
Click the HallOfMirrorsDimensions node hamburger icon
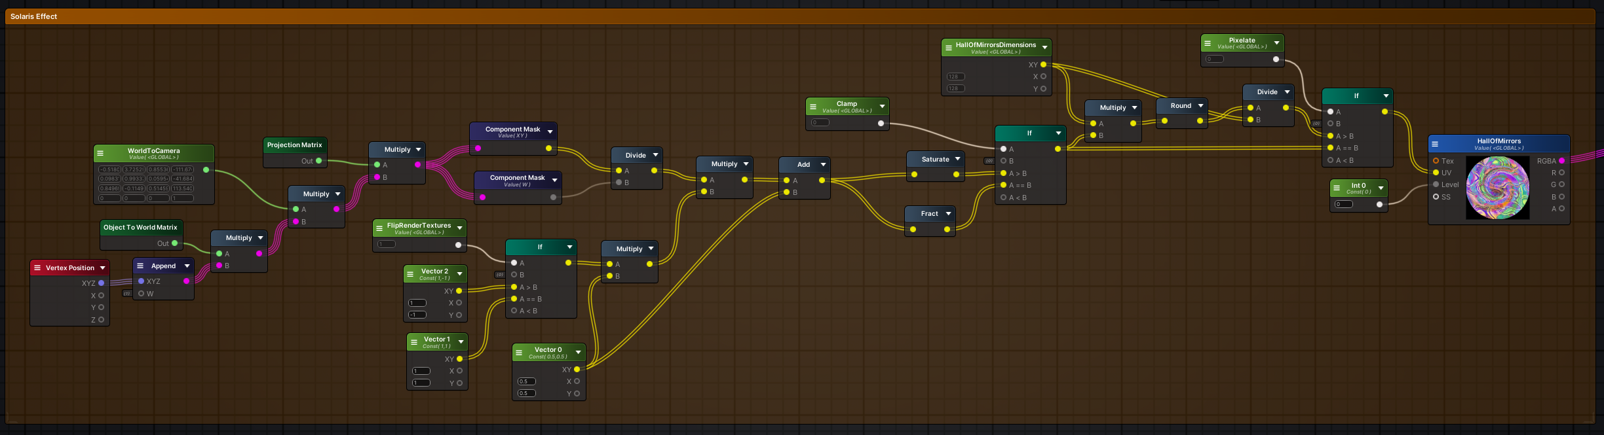click(948, 48)
